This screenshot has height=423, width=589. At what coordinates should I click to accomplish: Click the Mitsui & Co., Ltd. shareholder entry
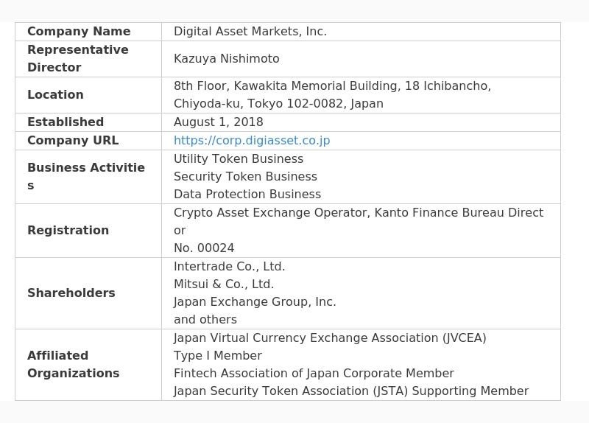pos(224,284)
